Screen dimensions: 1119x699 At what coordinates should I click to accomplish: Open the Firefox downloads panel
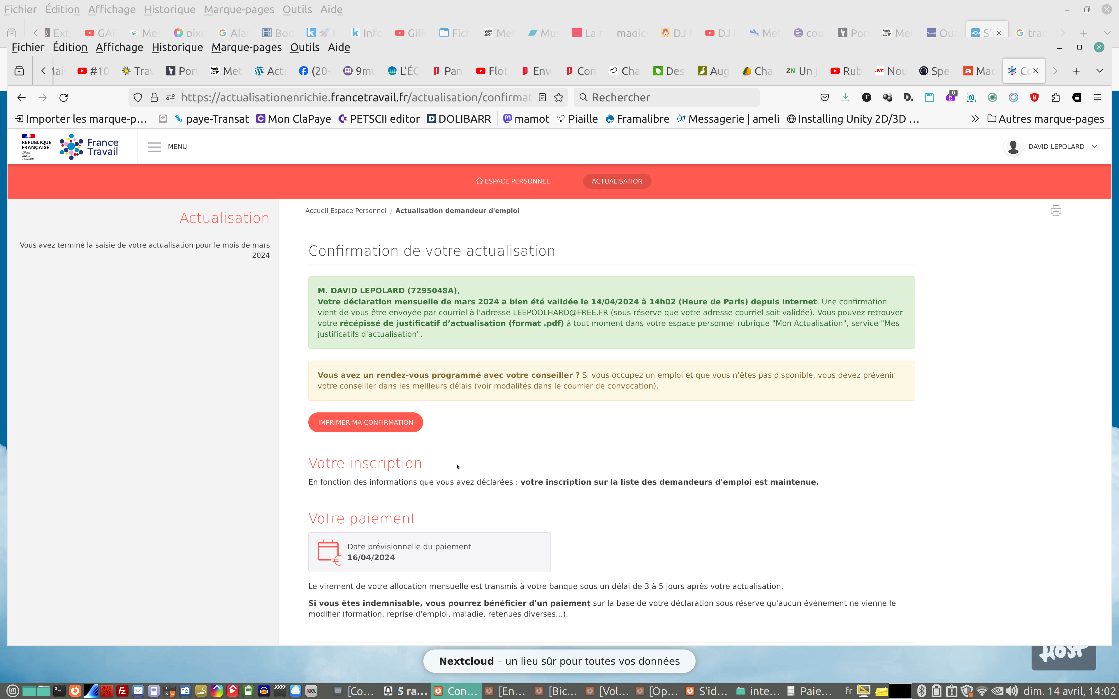[x=845, y=98]
